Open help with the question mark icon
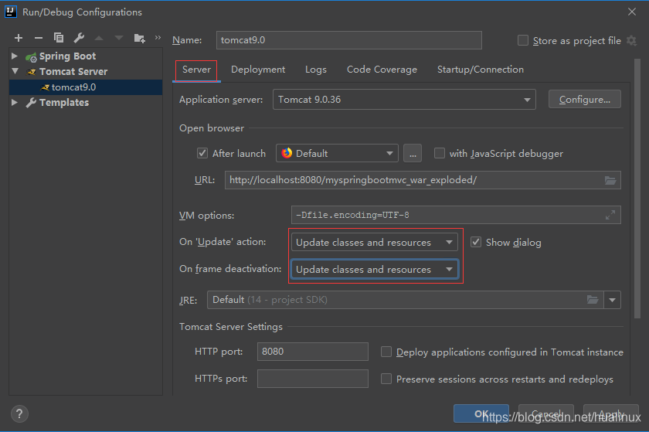This screenshot has height=432, width=649. coord(19,413)
